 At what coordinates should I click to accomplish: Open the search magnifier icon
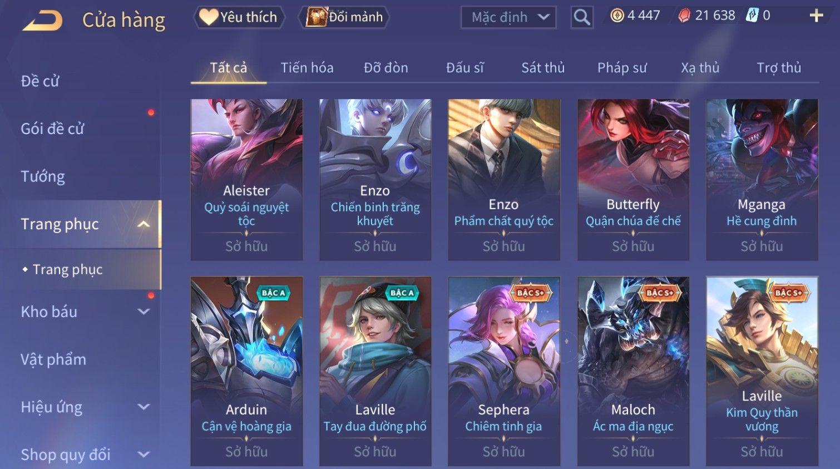[582, 17]
